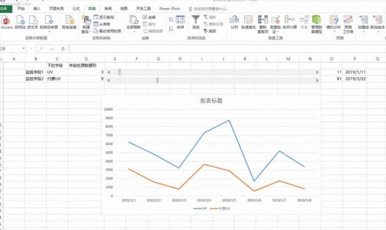Viewport: 386px width, 230px height.
Task: Click 快速填充 flash fill icon
Action: point(248,22)
